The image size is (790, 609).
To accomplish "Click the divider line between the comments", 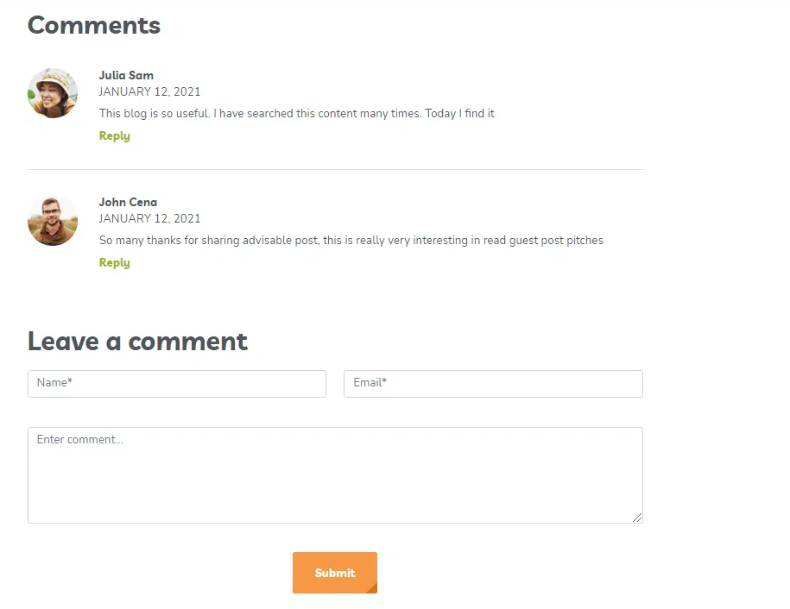I will tap(336, 170).
